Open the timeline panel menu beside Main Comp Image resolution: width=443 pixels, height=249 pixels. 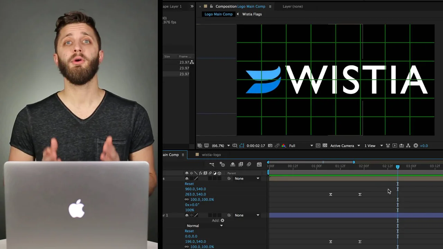(x=183, y=155)
